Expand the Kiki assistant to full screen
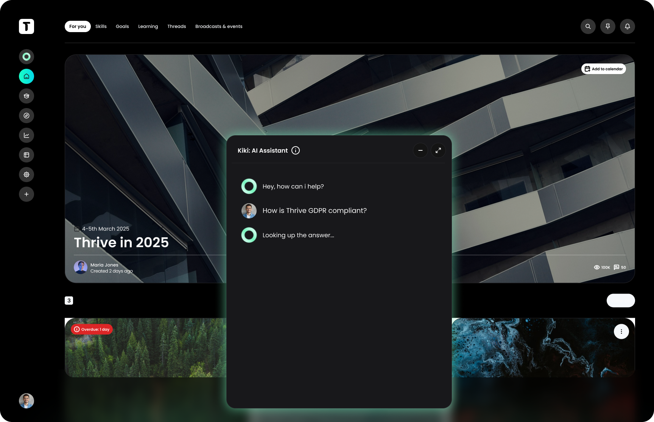 [x=438, y=150]
